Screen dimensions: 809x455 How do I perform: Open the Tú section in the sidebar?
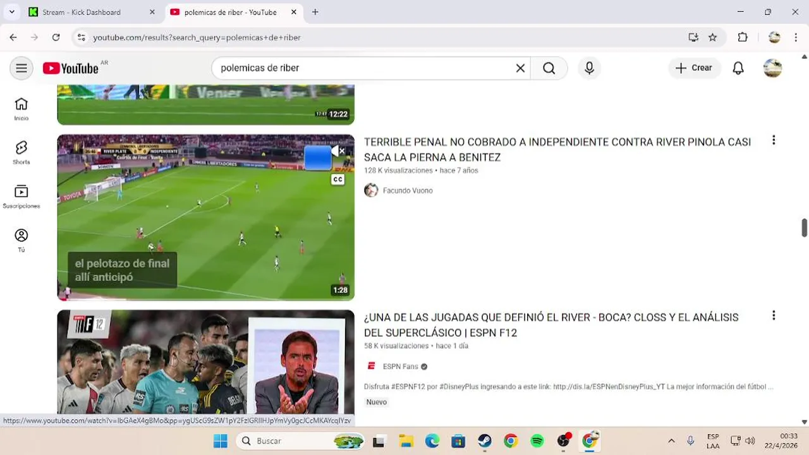pos(21,240)
